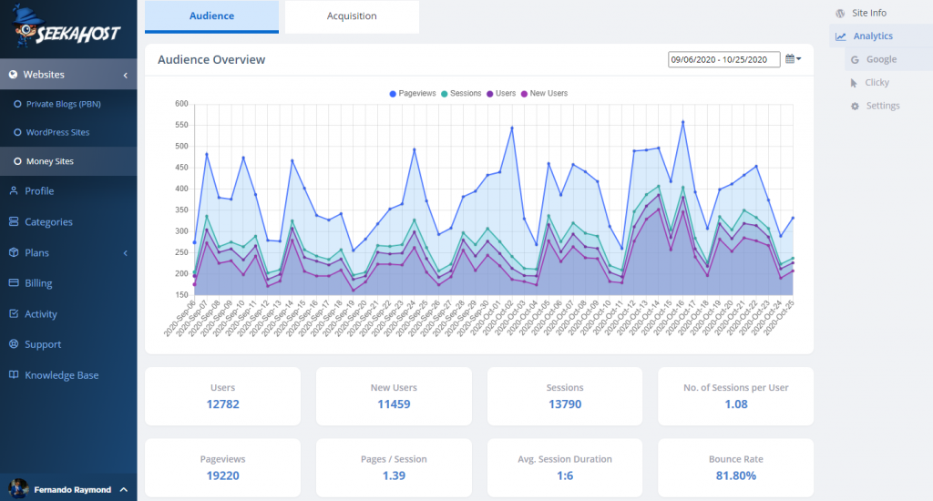Click the Activity checkmark icon
Screen dimensions: 933x501
point(14,313)
